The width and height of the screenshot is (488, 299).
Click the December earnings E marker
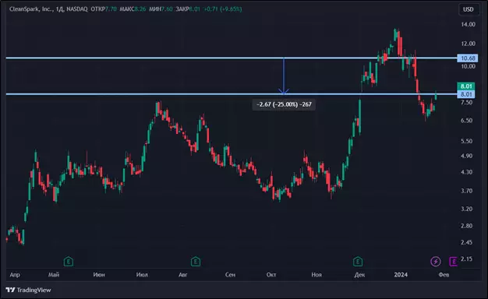tap(358, 262)
